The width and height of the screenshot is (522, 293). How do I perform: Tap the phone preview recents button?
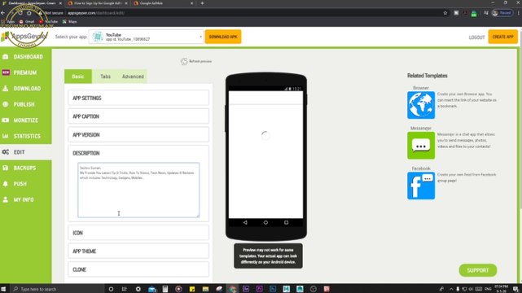point(287,222)
